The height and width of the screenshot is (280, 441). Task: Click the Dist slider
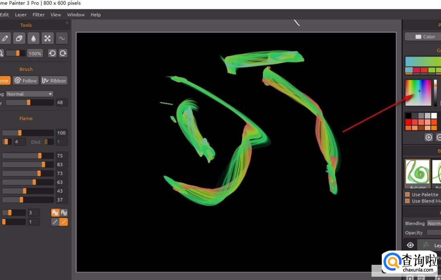pyautogui.click(x=48, y=142)
